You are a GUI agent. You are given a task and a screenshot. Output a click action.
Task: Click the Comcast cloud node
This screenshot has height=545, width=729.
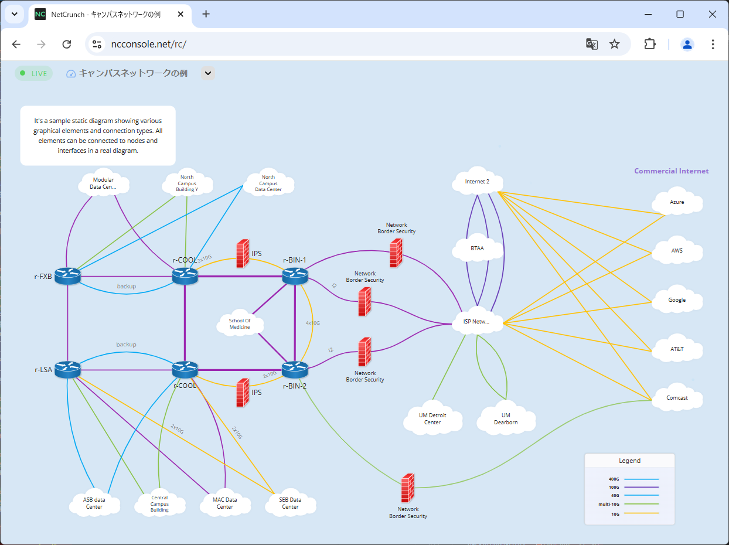(677, 398)
